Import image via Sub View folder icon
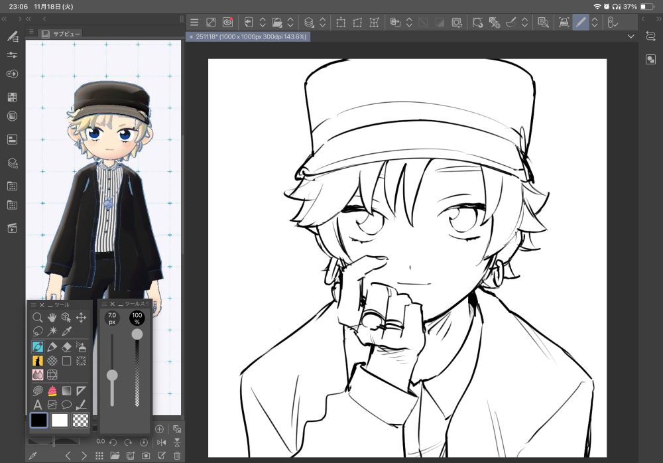The height and width of the screenshot is (463, 663). click(x=115, y=456)
